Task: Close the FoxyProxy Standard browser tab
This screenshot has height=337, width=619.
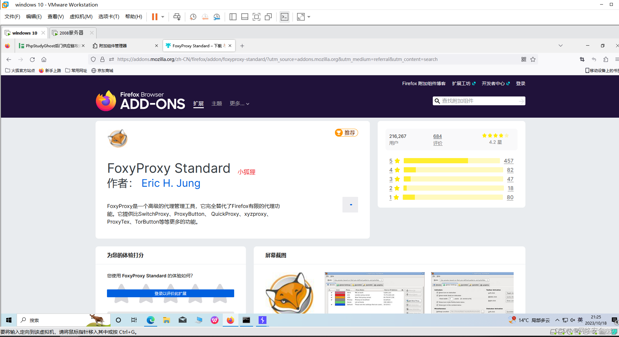Action: 230,46
